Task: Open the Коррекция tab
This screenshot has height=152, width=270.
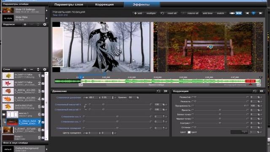Action: click(x=104, y=5)
